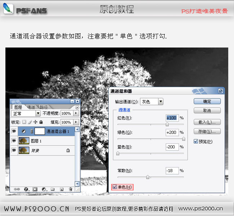Switch to the 路径 paths tab
234x216 pixels.
44,107
